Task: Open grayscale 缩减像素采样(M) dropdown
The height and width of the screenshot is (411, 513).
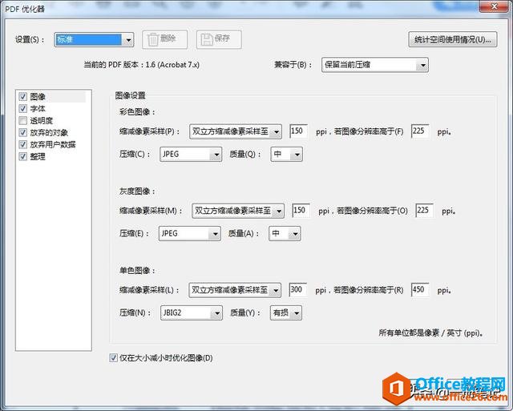Action: [x=238, y=211]
